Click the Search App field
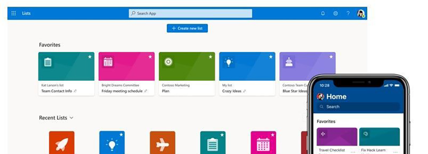The width and height of the screenshot is (428, 154). pyautogui.click(x=191, y=13)
